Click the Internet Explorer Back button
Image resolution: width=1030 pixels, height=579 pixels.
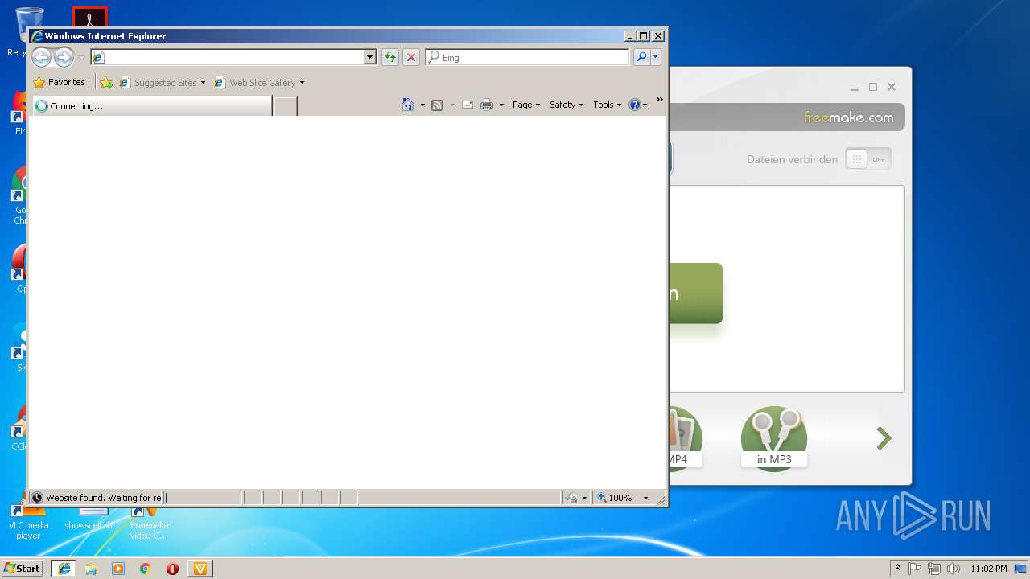pos(41,57)
